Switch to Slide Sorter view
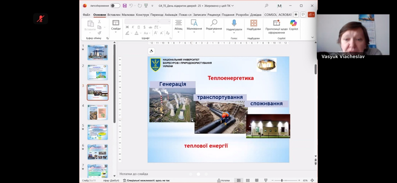 247,180
